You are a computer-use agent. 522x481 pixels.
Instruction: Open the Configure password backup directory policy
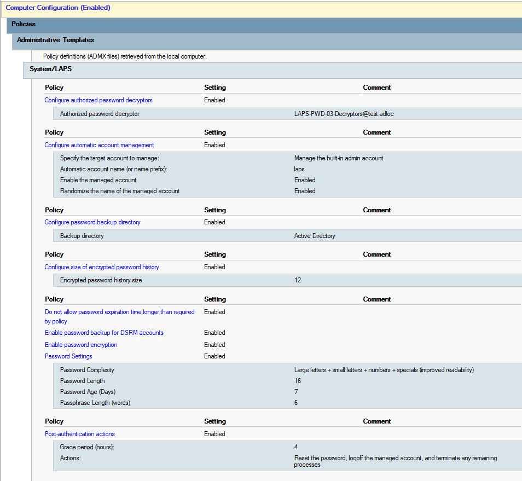click(x=92, y=222)
